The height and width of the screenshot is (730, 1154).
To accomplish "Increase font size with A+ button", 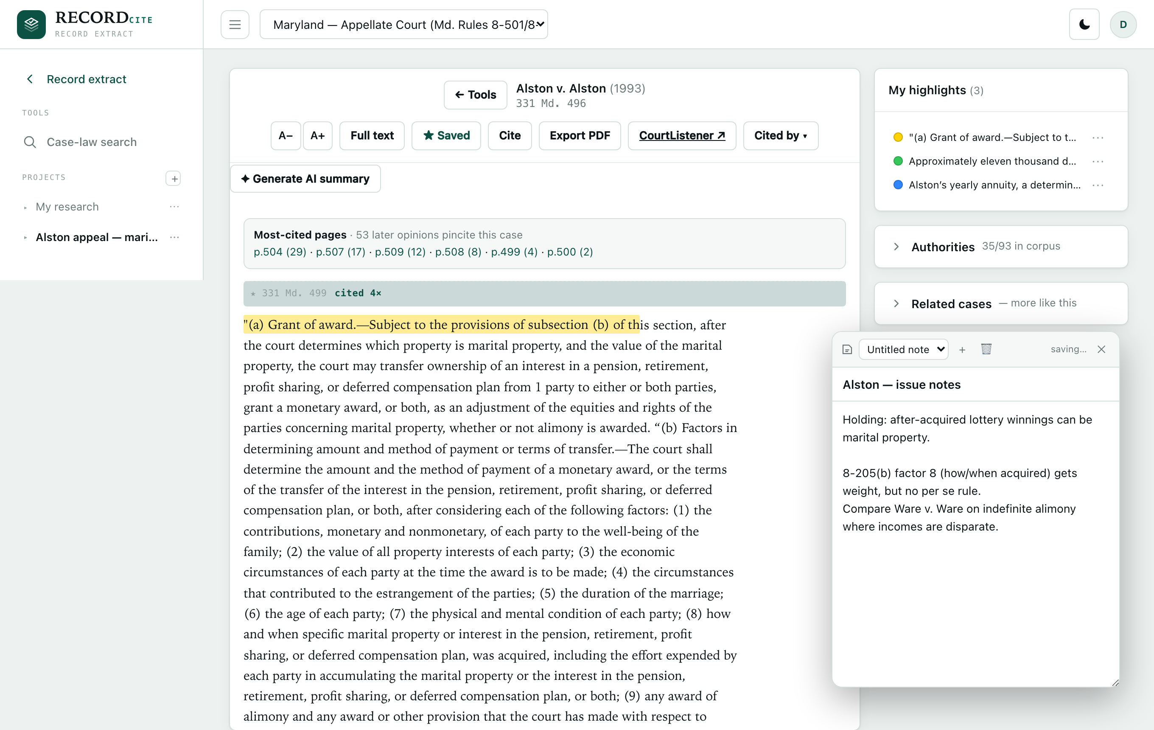I will 317,136.
